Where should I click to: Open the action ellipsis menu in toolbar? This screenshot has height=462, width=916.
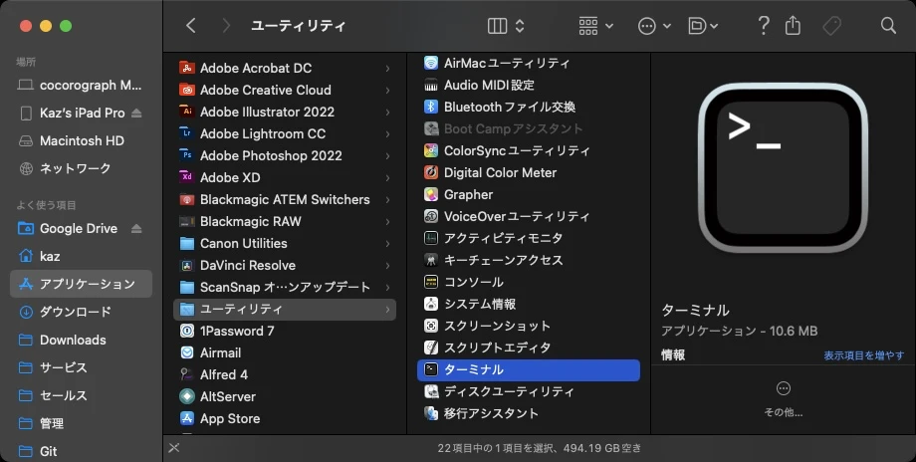pyautogui.click(x=654, y=26)
